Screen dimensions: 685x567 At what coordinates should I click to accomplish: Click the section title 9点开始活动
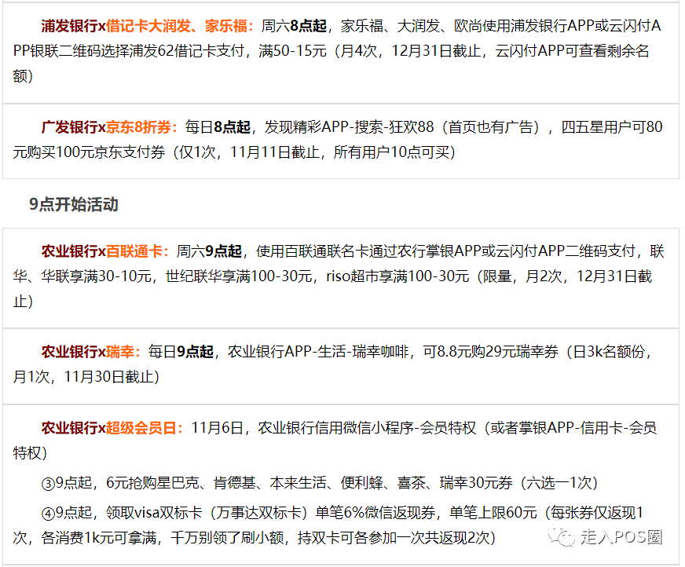click(73, 204)
